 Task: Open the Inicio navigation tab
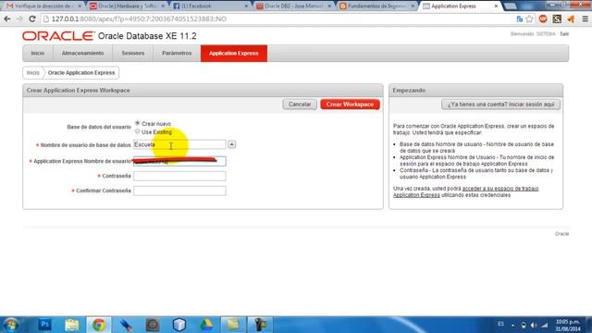[38, 54]
